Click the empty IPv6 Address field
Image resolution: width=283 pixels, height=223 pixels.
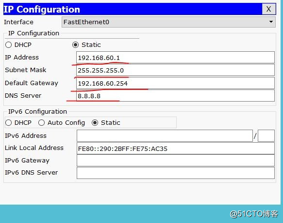pos(165,136)
